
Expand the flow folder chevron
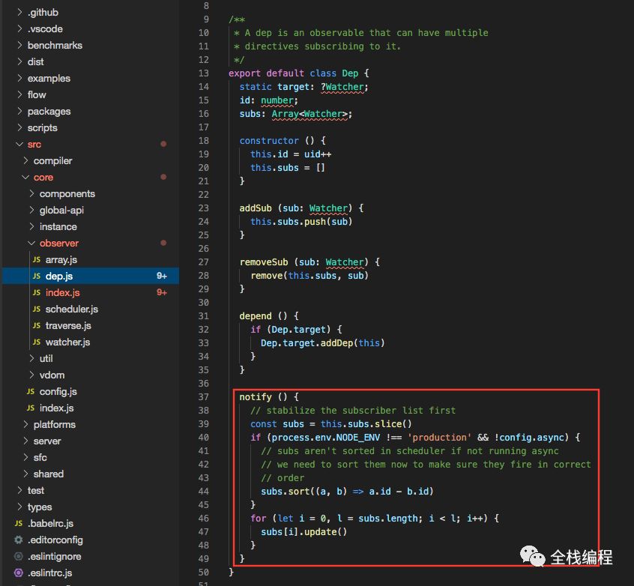19,94
